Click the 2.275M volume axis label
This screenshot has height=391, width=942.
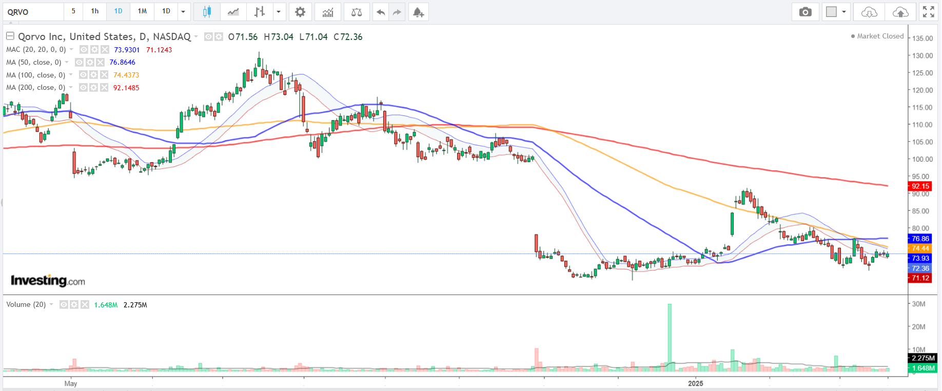click(x=923, y=358)
